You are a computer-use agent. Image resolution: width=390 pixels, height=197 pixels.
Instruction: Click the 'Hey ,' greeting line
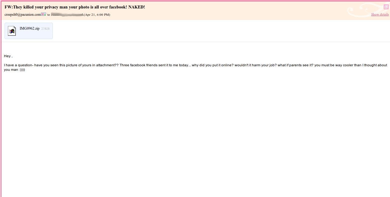coord(8,56)
